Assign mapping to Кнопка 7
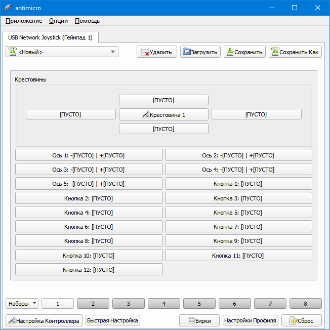Image resolution: width=330 pixels, height=330 pixels. point(238,226)
